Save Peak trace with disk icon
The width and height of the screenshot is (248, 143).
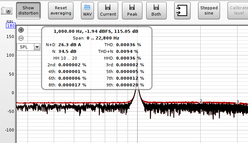tap(132, 10)
